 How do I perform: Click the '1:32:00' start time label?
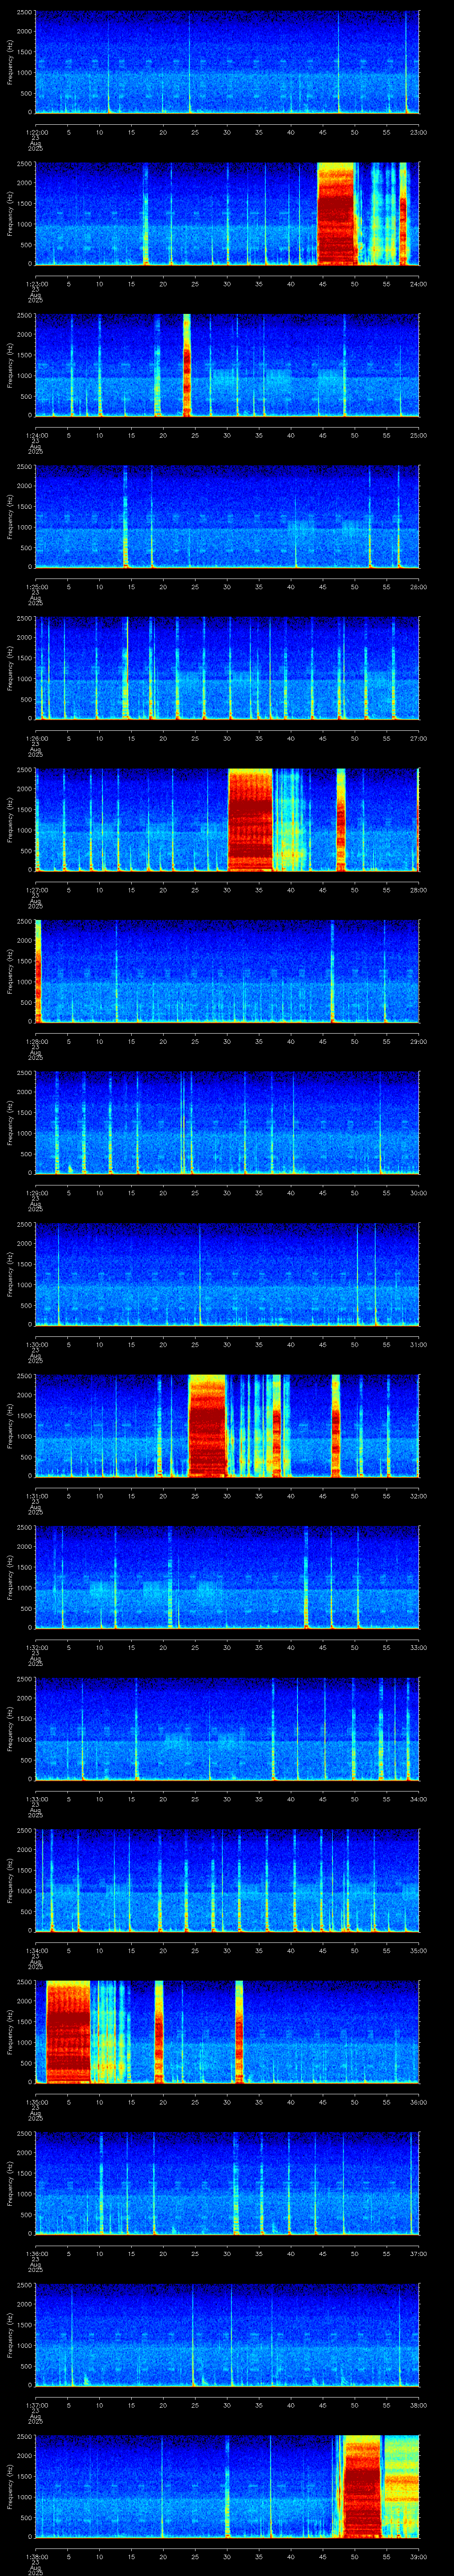36,1647
